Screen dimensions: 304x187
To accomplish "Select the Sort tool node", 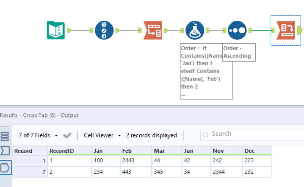I will pos(237,31).
